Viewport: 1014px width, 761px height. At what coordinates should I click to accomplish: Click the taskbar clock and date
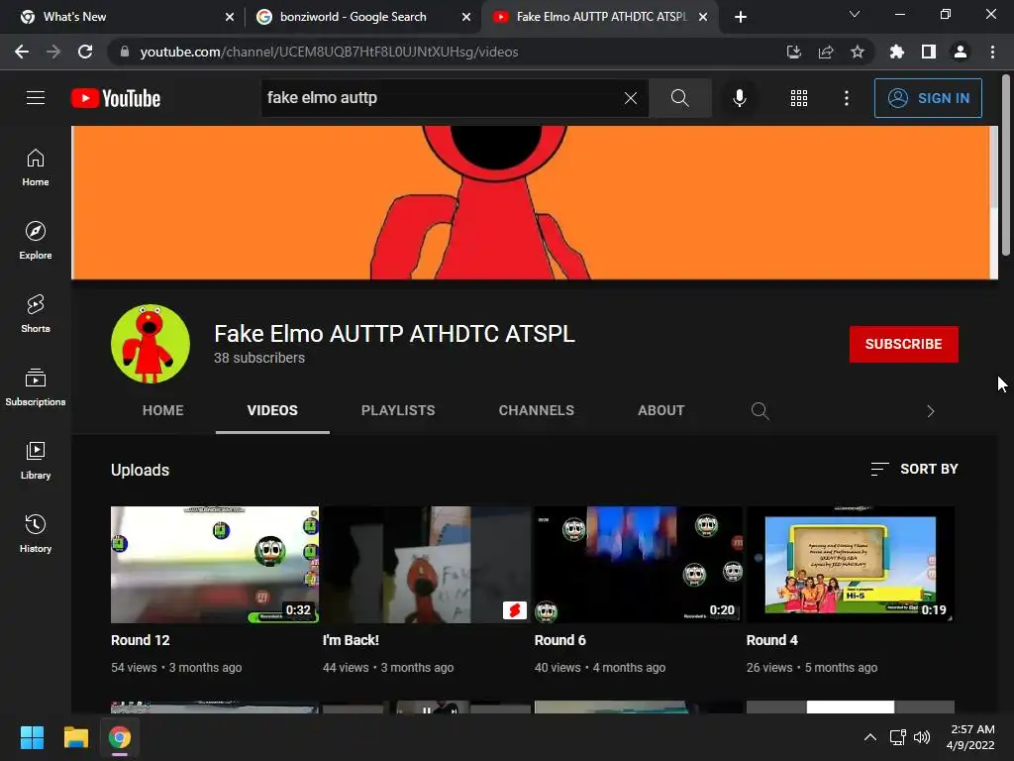(x=971, y=737)
